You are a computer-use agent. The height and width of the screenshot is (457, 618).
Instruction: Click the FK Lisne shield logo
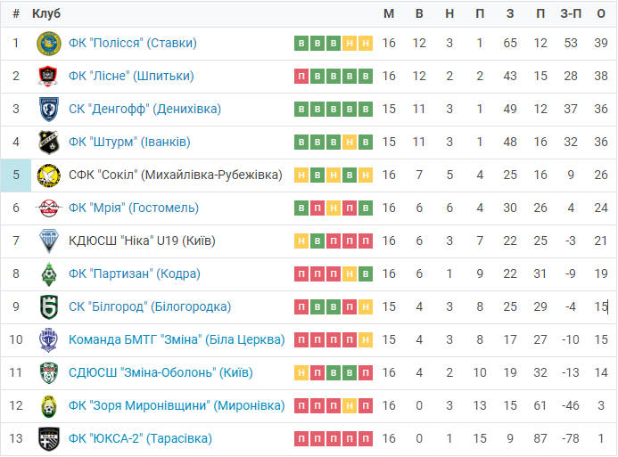(48, 77)
